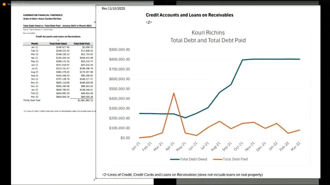330x185 pixels.
Task: Click the orange circle icon beside SILVER/CINAR
Action: [x=4, y=4]
